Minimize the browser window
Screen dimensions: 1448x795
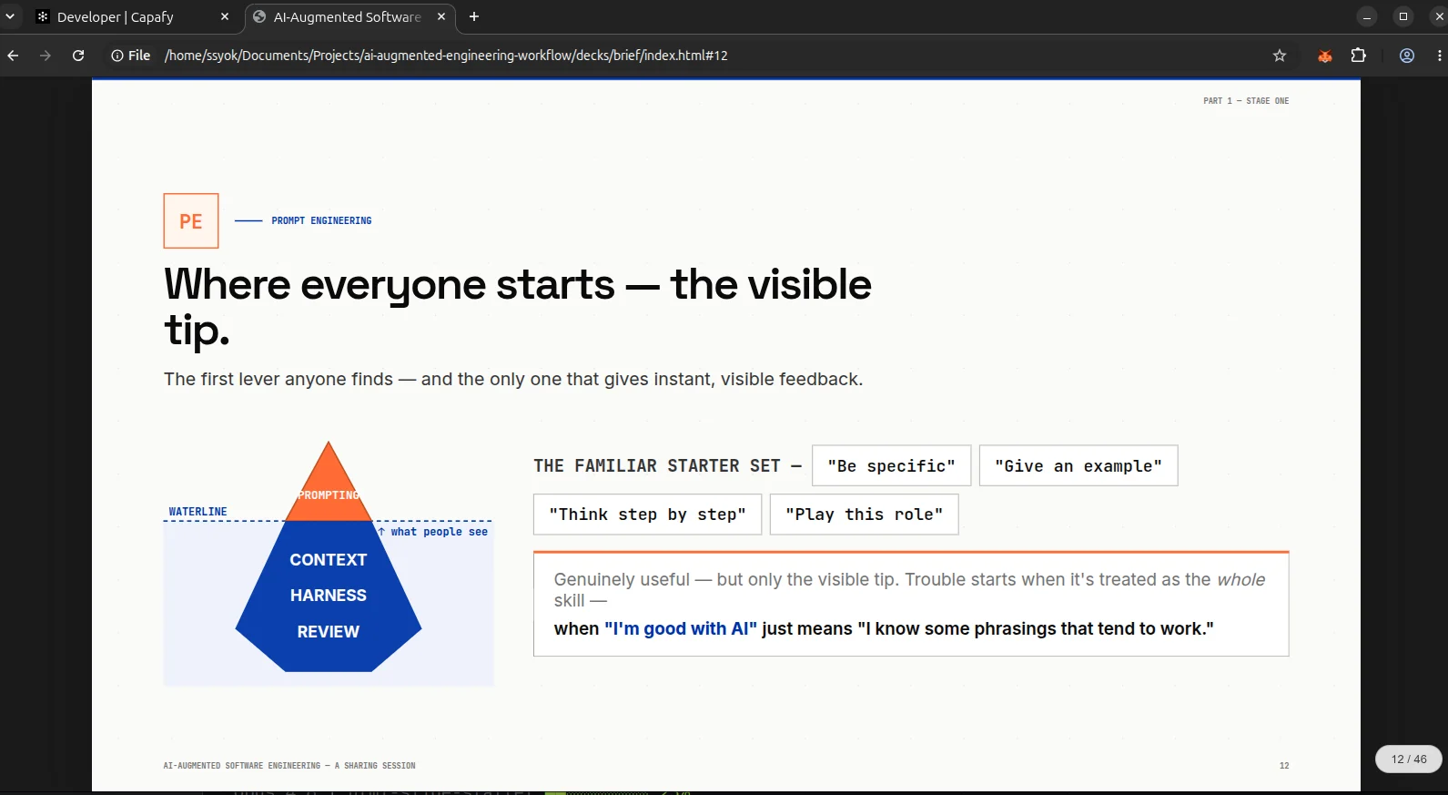click(1367, 16)
